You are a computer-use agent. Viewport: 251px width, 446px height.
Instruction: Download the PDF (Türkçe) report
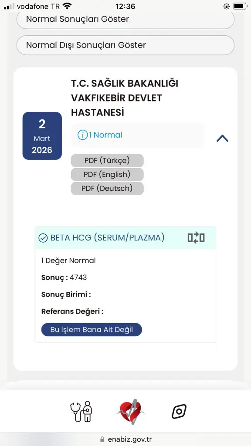tap(107, 160)
